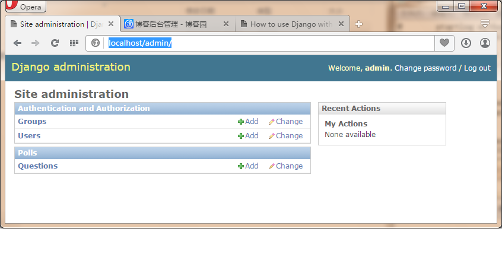This screenshot has width=502, height=273.
Task: Close the How to use Django tab
Action: point(341,24)
